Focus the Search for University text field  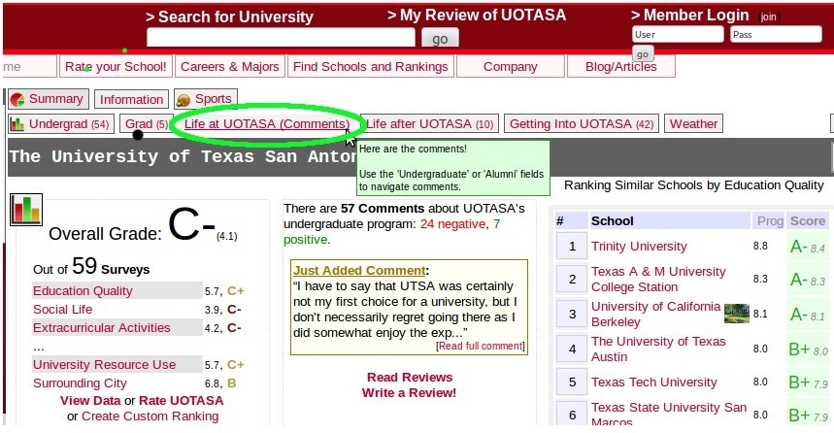coord(281,38)
